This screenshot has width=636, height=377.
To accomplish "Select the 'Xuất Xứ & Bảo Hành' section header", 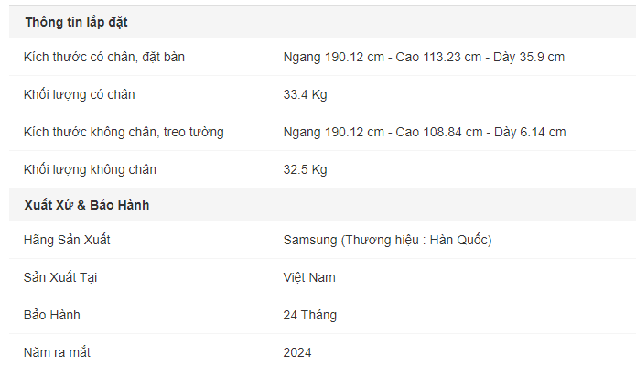I will [87, 205].
